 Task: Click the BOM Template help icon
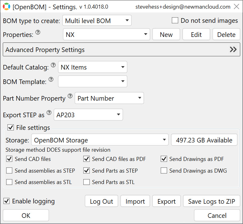[x=51, y=79]
